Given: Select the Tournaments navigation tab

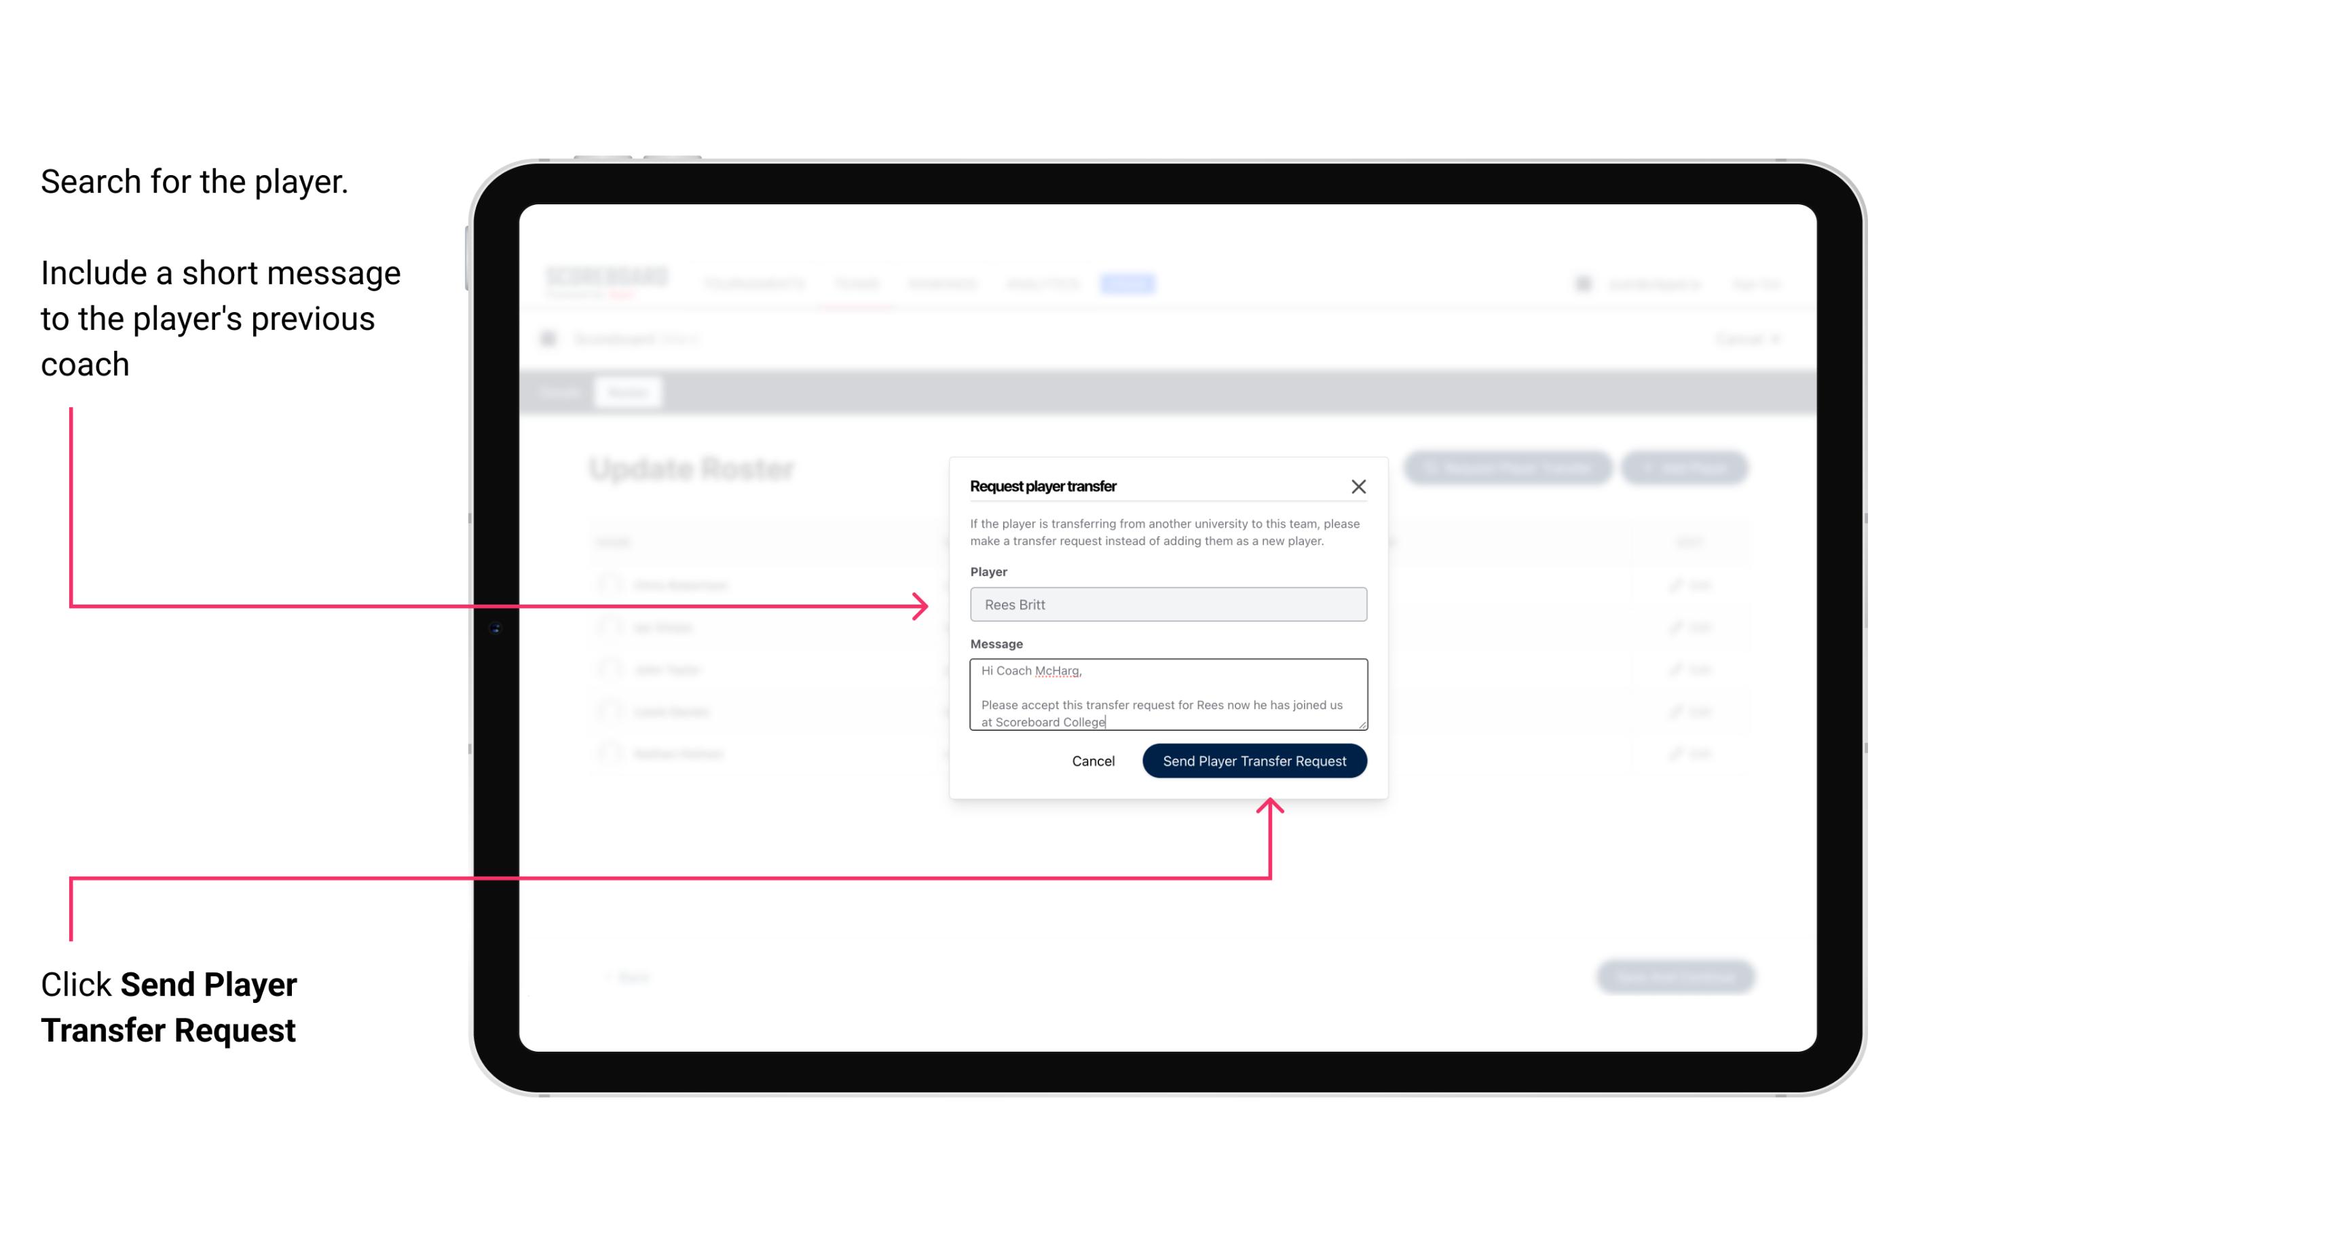Looking at the screenshot, I should (755, 283).
